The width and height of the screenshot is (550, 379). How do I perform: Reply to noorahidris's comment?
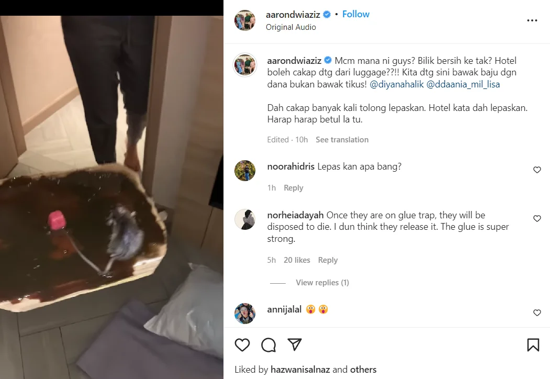click(293, 188)
